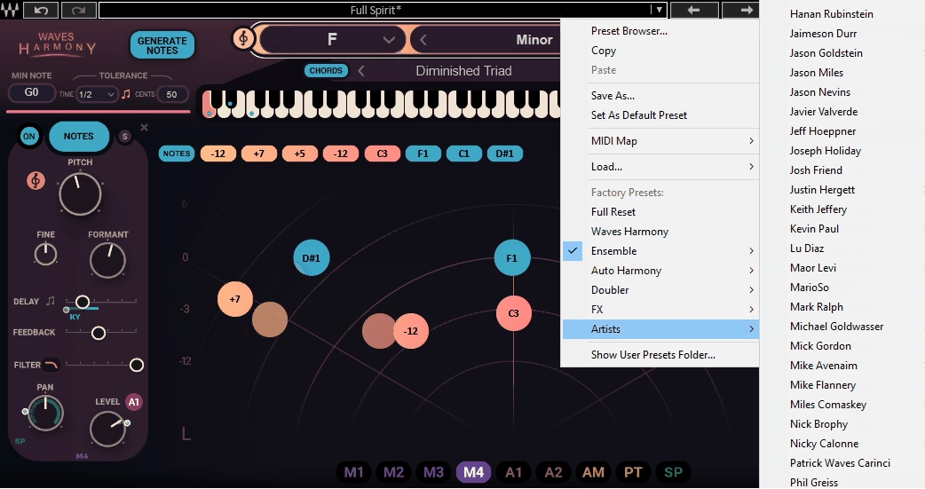This screenshot has width=925, height=489.
Task: Undo the last change
Action: pos(42,10)
